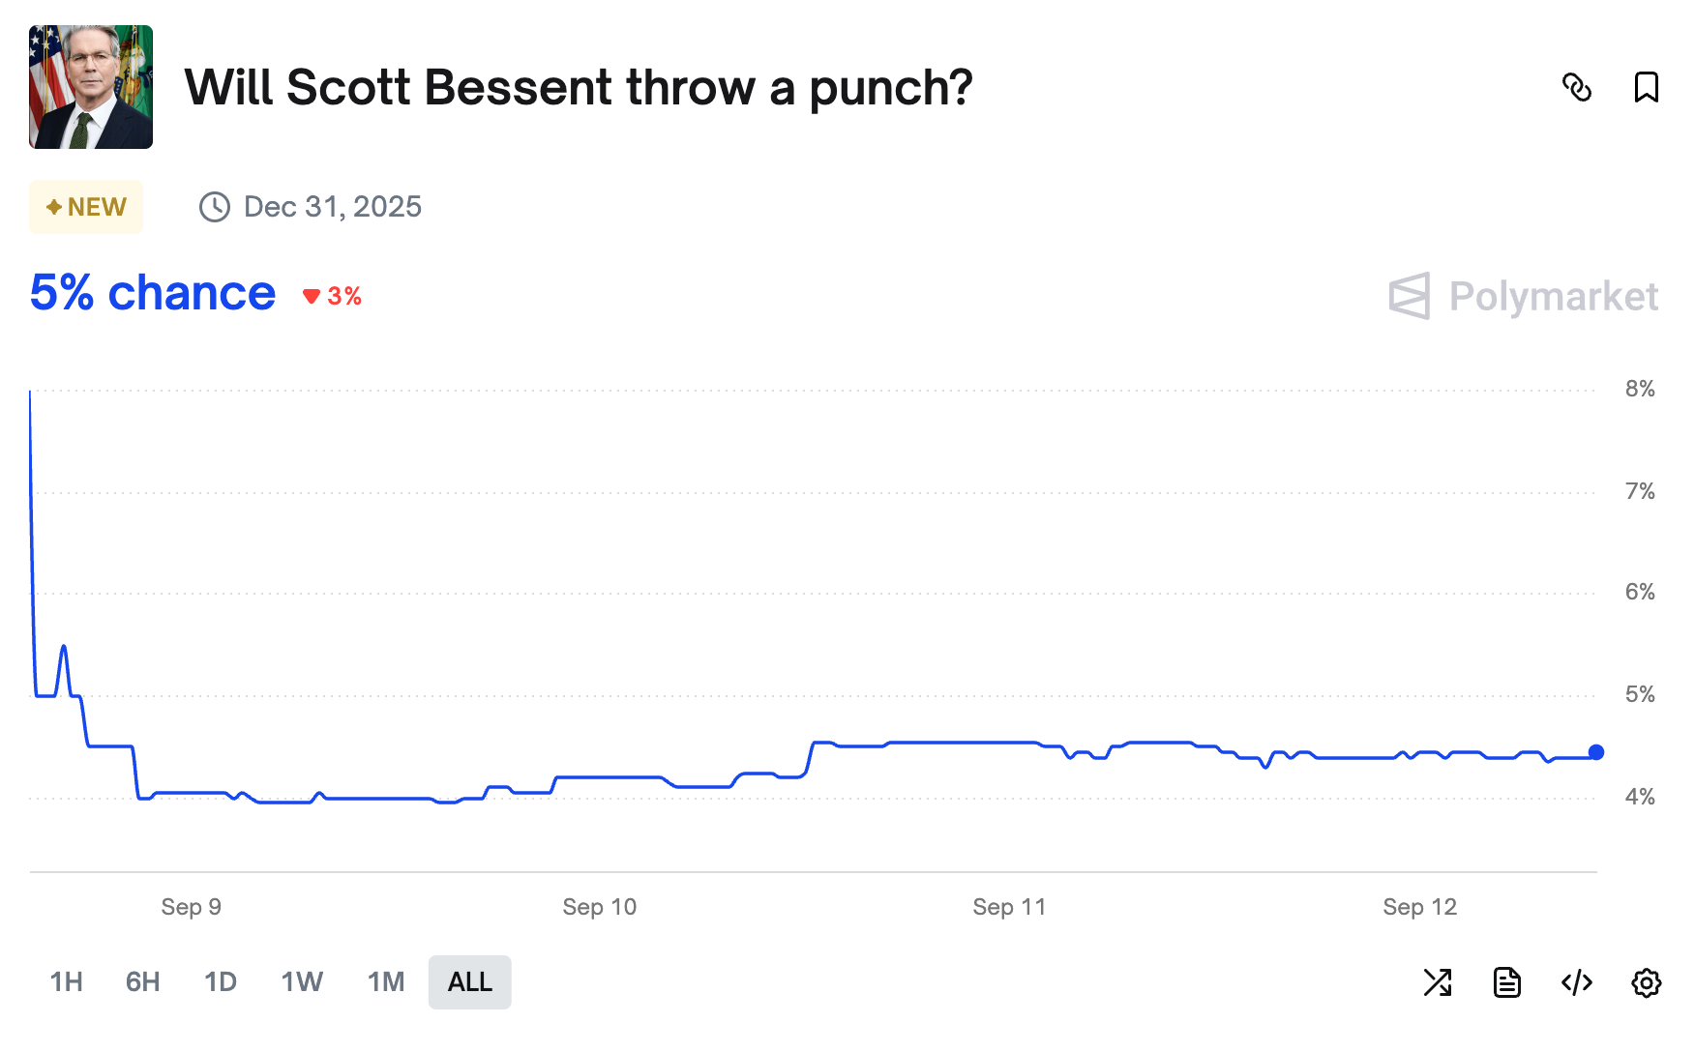The width and height of the screenshot is (1695, 1052).
Task: Bookmark this Scott Bessent market
Action: (x=1646, y=87)
